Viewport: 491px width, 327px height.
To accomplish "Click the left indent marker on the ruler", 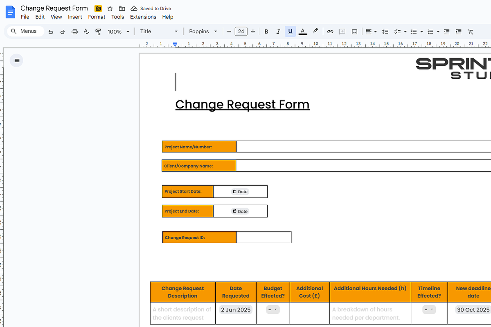I will [175, 45].
